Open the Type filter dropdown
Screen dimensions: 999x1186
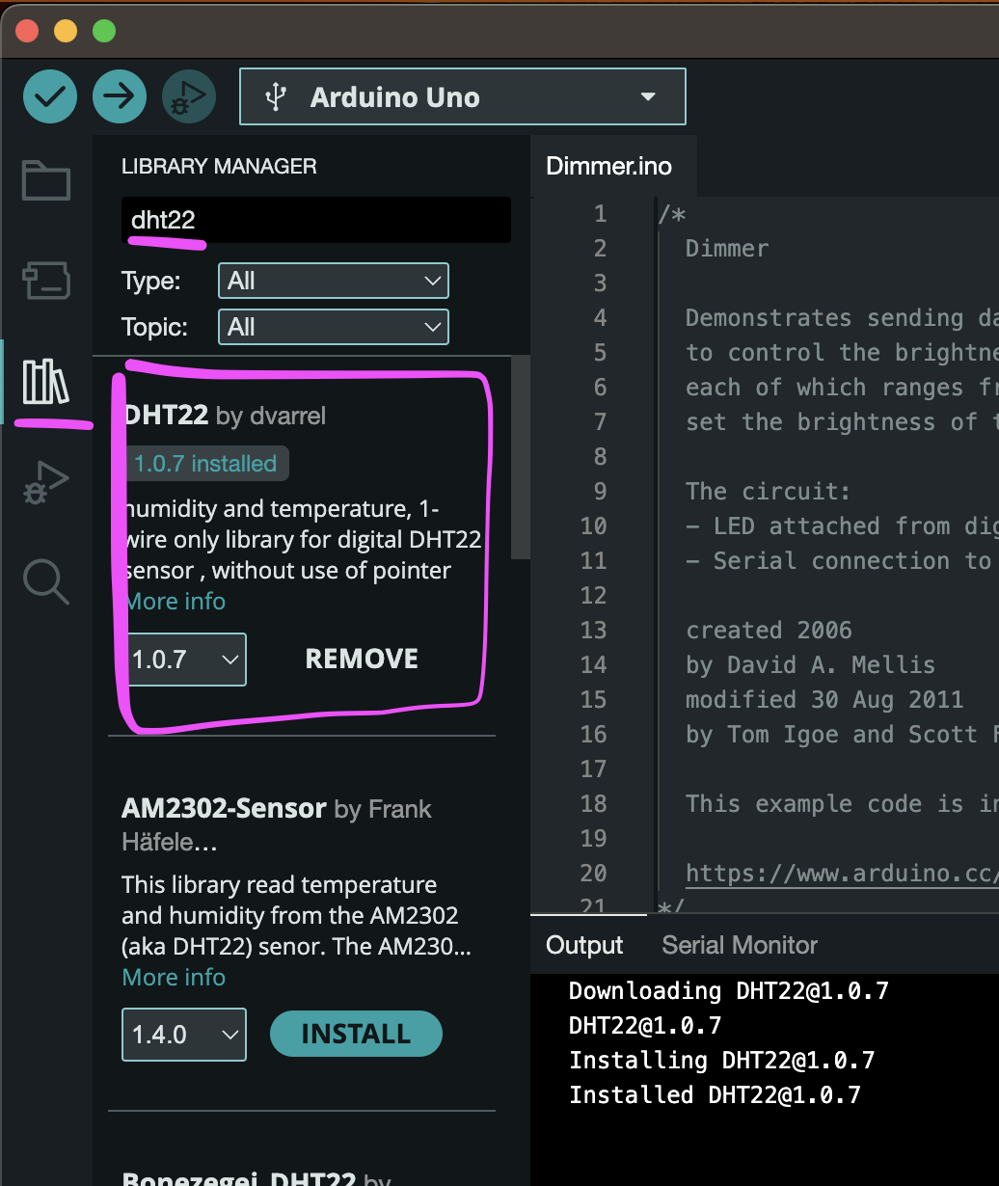click(334, 281)
